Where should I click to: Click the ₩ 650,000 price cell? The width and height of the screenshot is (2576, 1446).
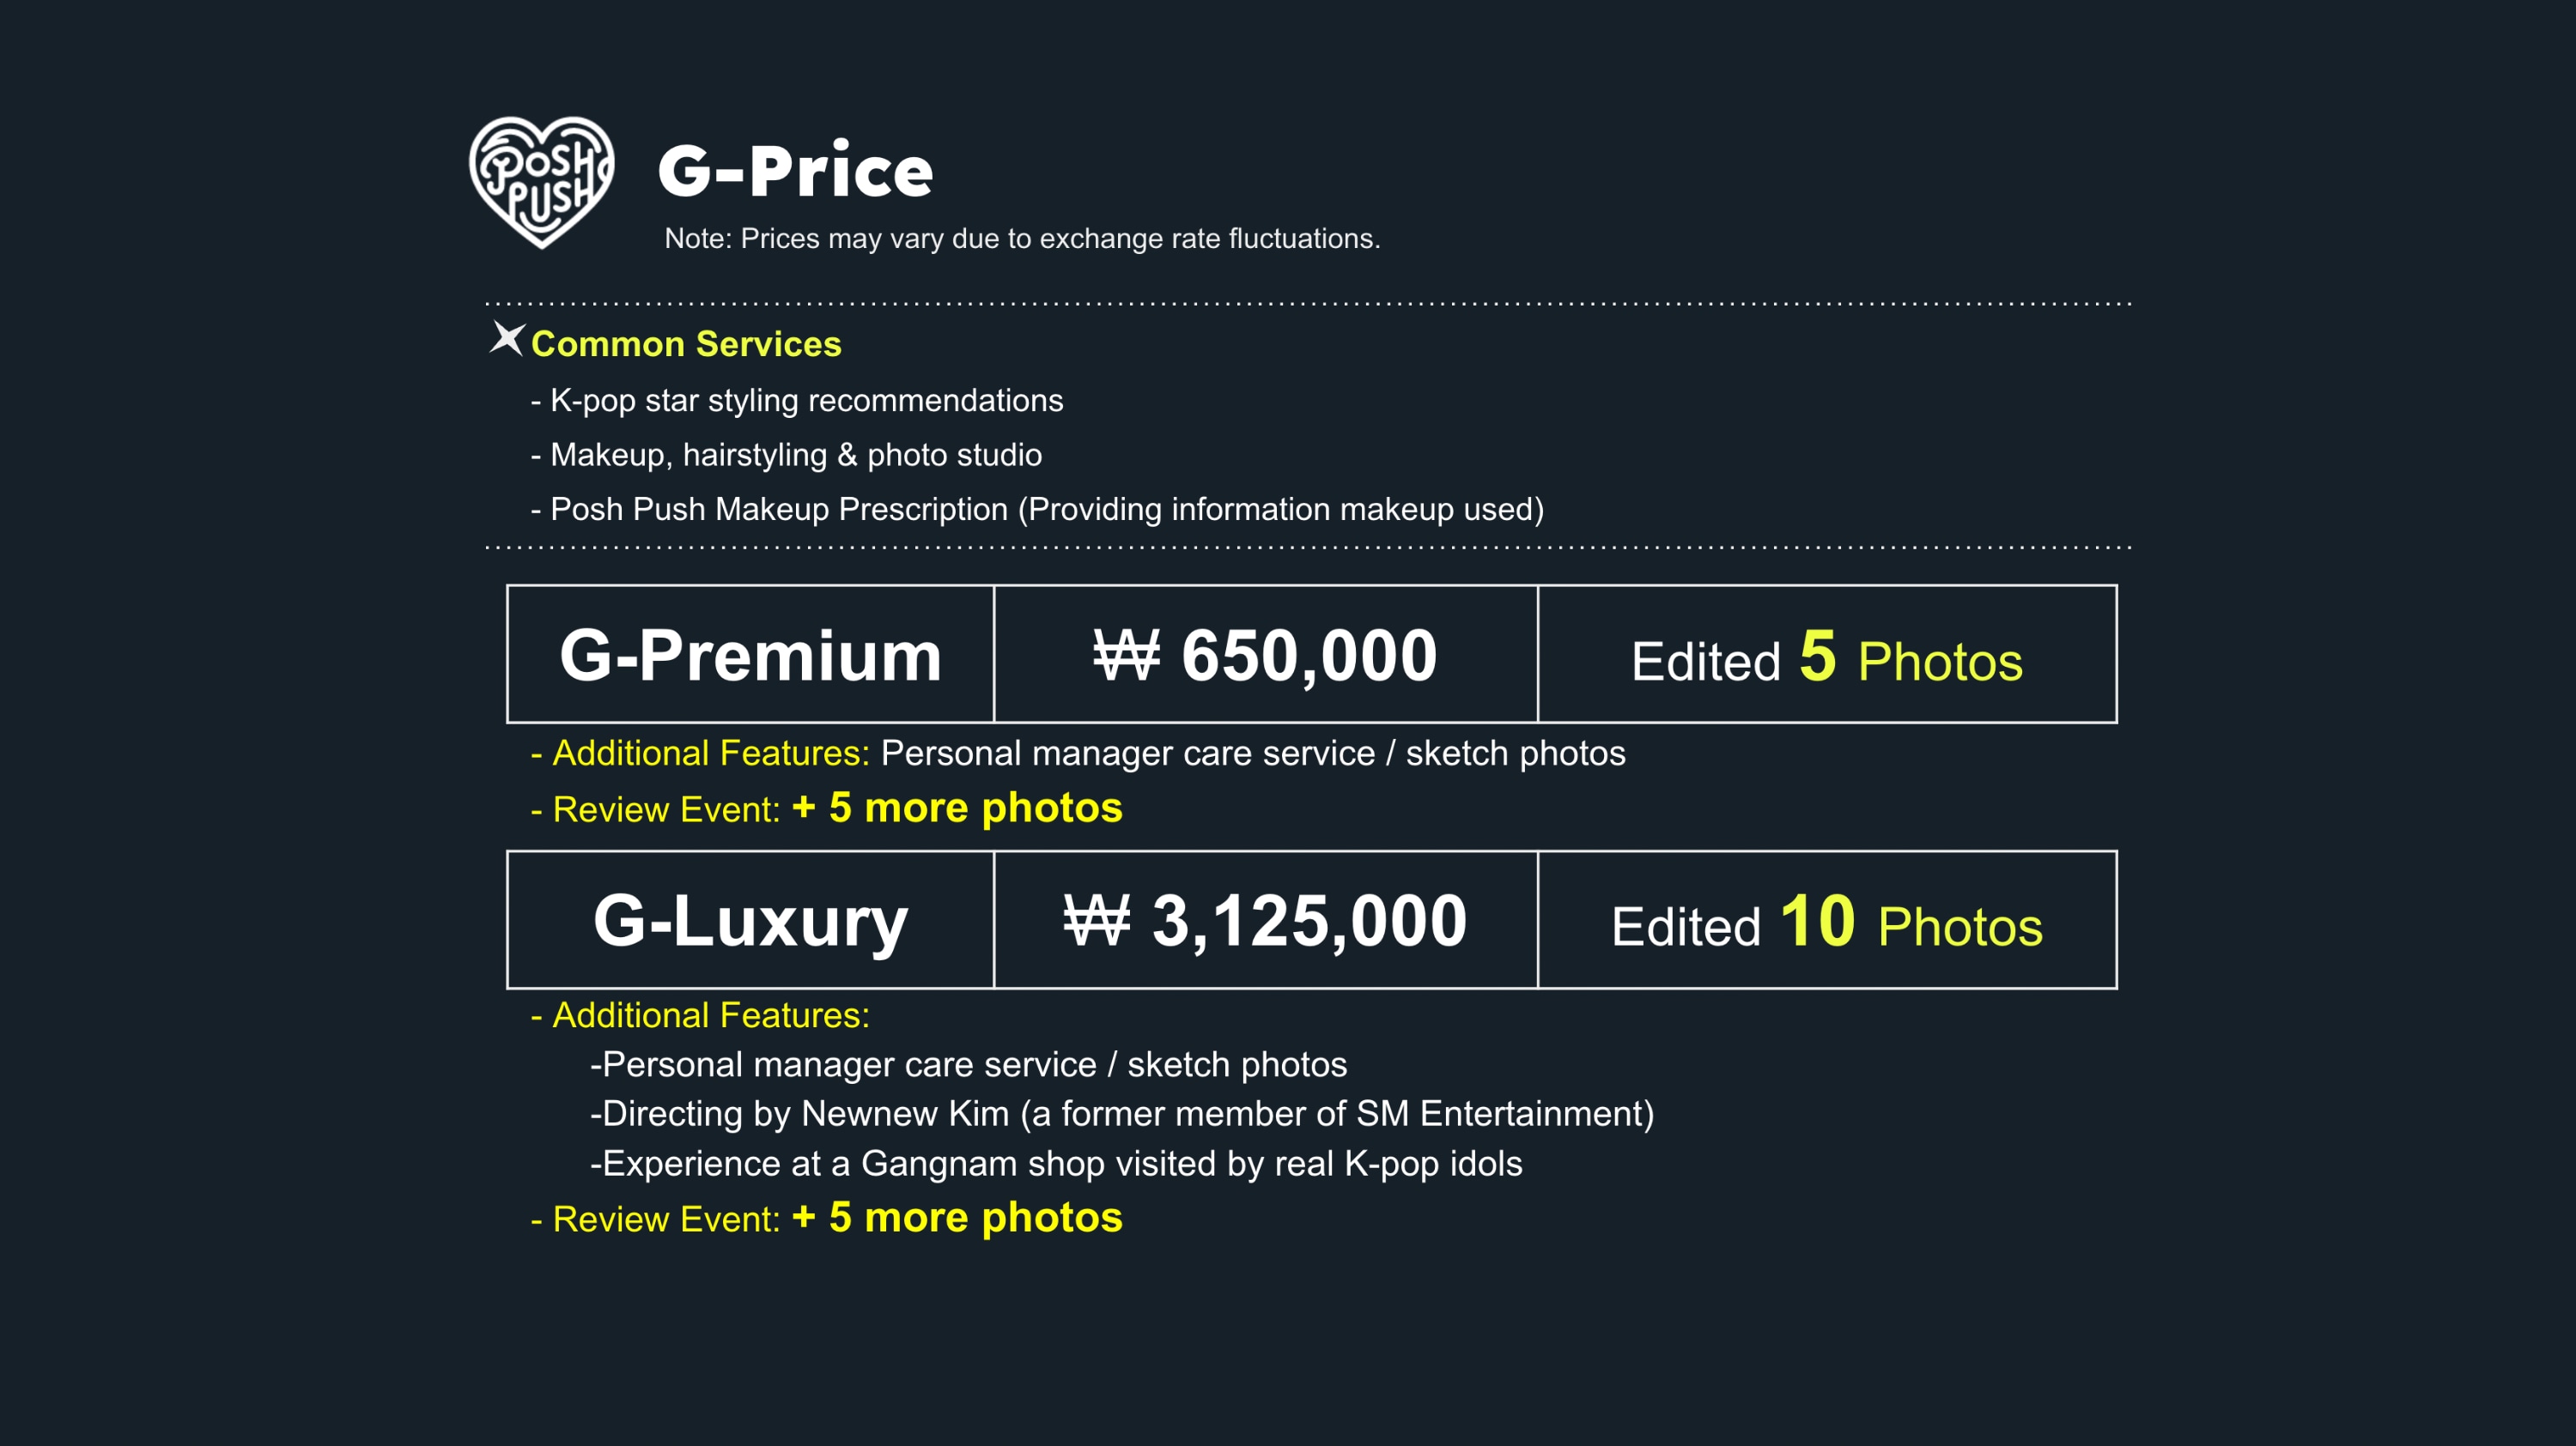(1265, 655)
